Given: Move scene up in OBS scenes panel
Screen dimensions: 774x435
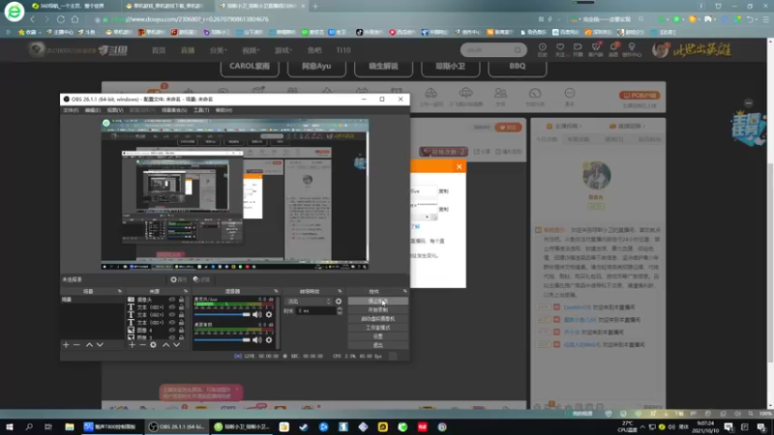Looking at the screenshot, I should (x=89, y=345).
